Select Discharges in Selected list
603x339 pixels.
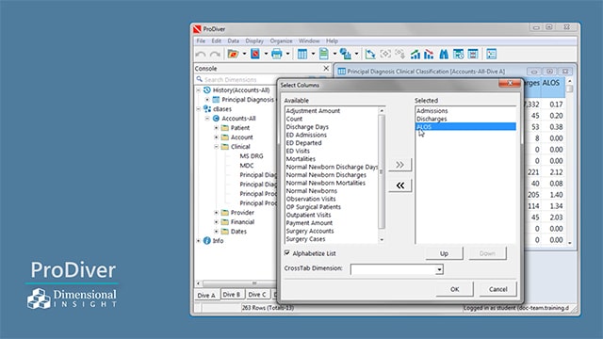point(432,119)
